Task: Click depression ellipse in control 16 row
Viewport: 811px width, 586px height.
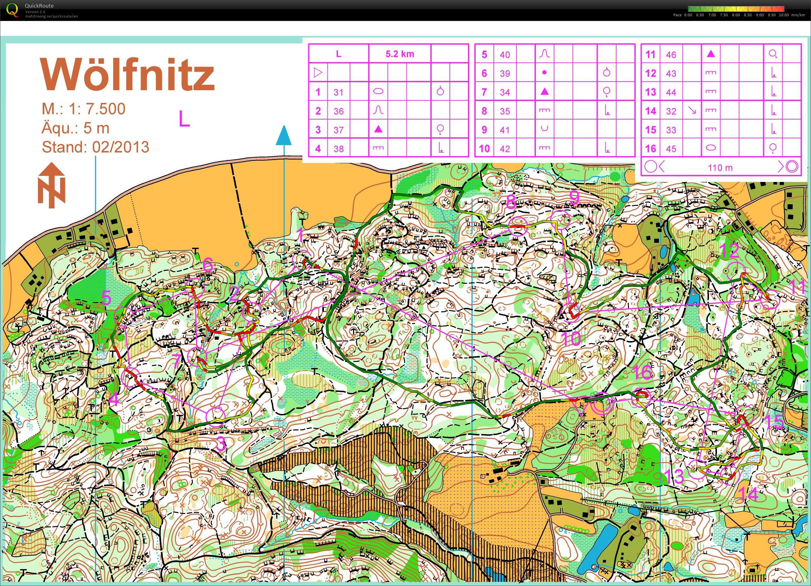Action: coord(711,148)
